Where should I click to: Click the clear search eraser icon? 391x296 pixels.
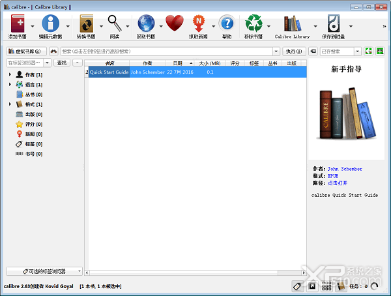(313, 52)
